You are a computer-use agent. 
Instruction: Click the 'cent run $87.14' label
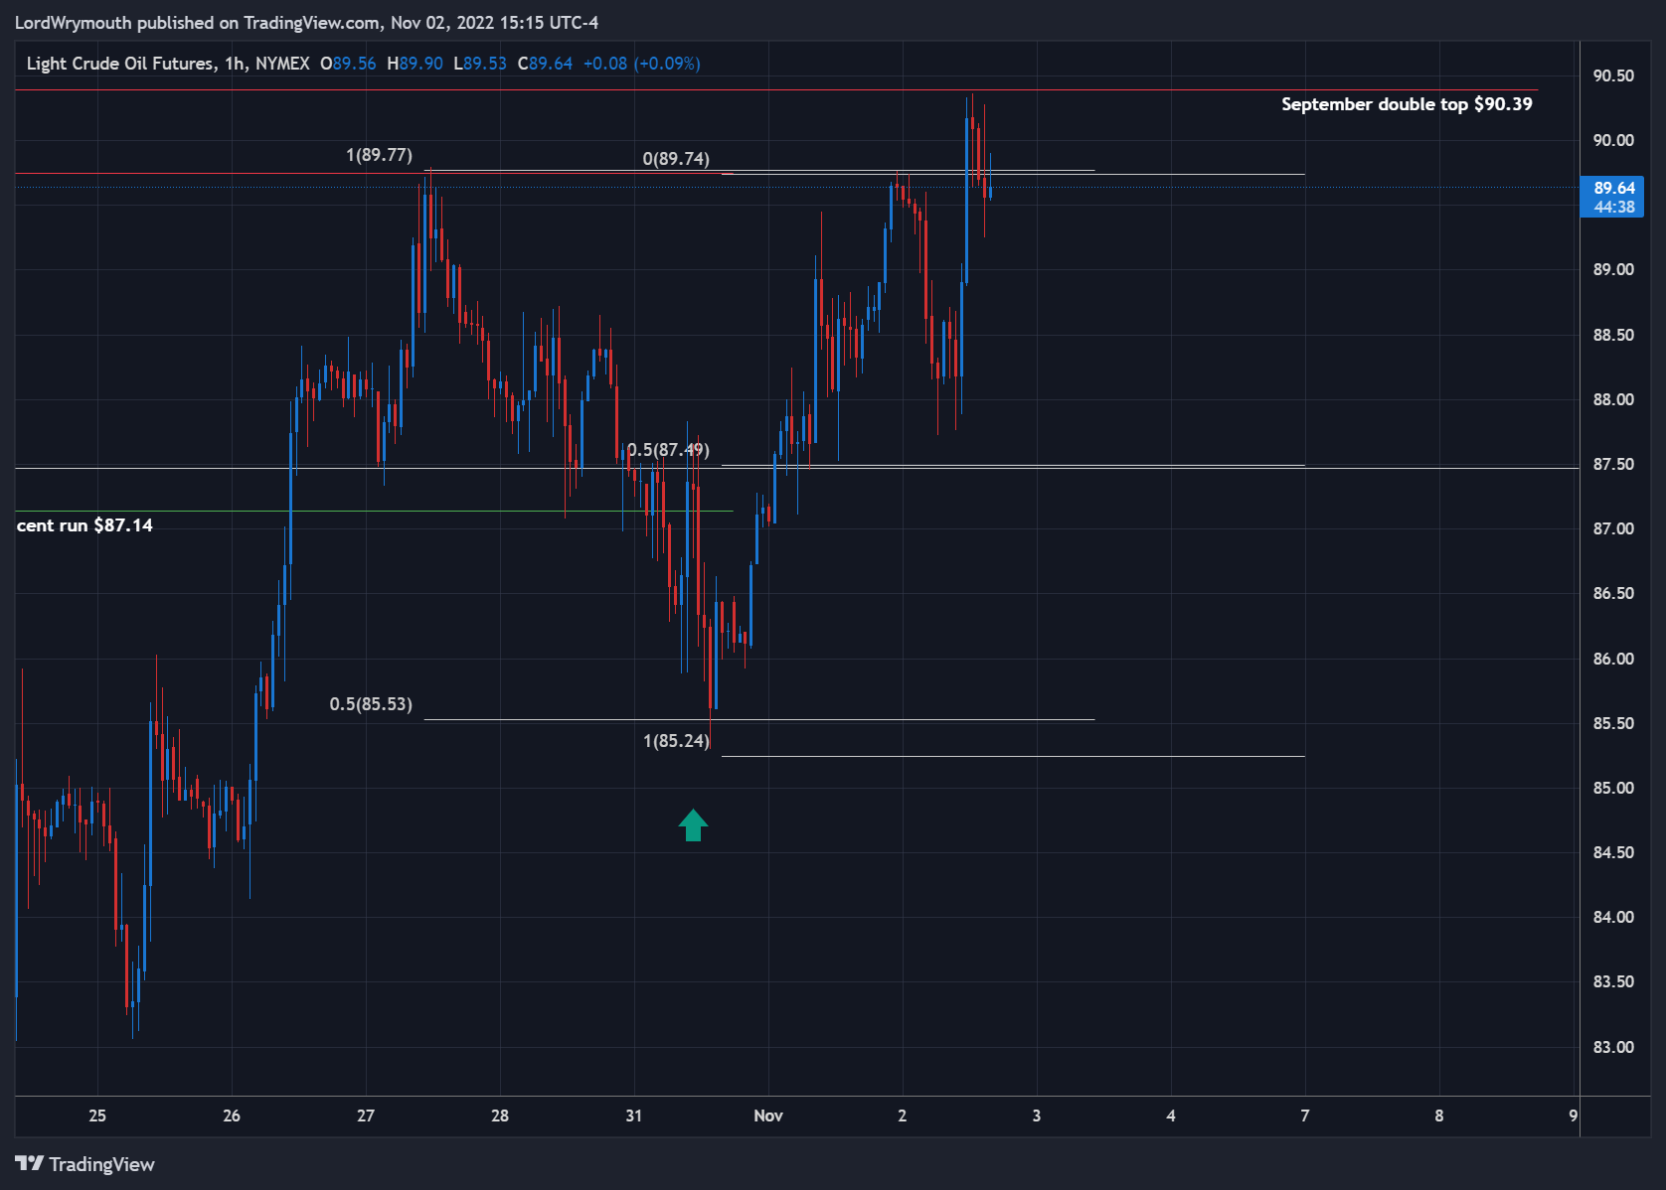(x=84, y=525)
